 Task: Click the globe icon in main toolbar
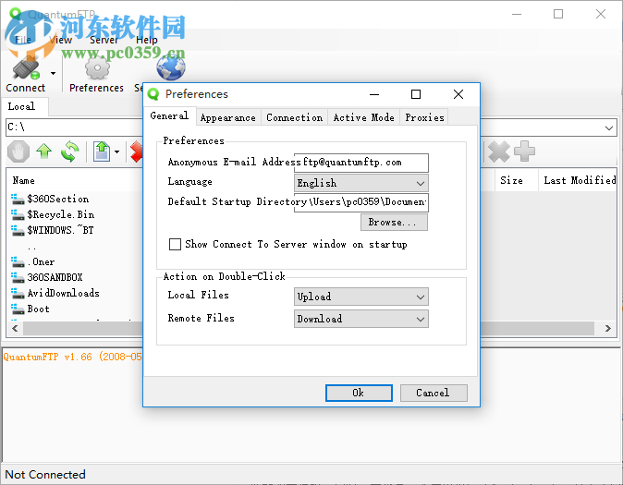point(170,68)
